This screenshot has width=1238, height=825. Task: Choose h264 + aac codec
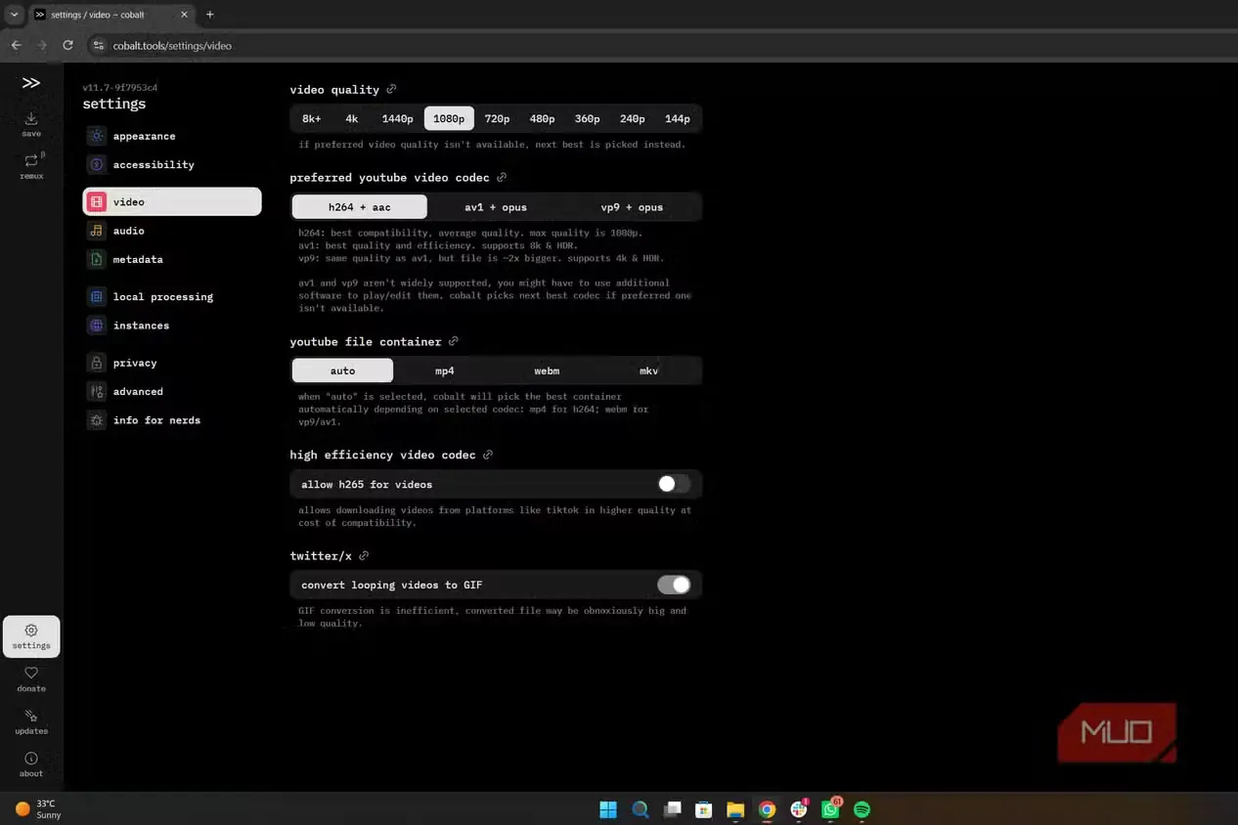(x=360, y=206)
